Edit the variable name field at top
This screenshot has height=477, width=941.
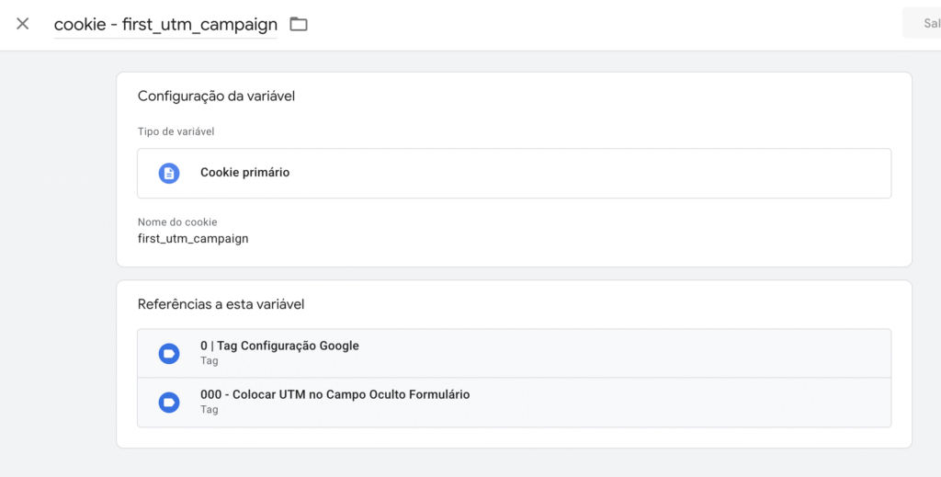(x=165, y=25)
